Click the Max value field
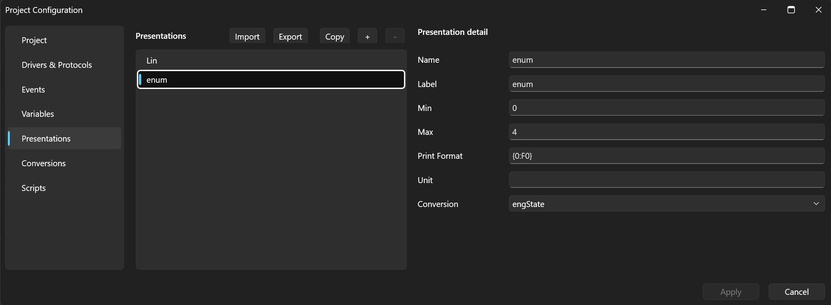This screenshot has height=305, width=831. point(667,132)
